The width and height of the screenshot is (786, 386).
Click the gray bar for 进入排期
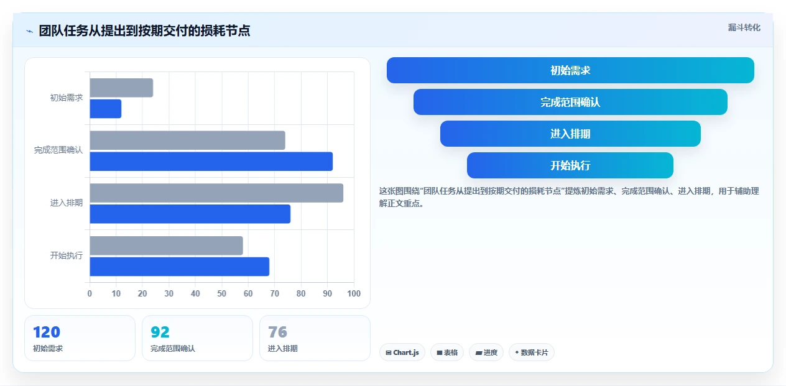click(x=216, y=193)
